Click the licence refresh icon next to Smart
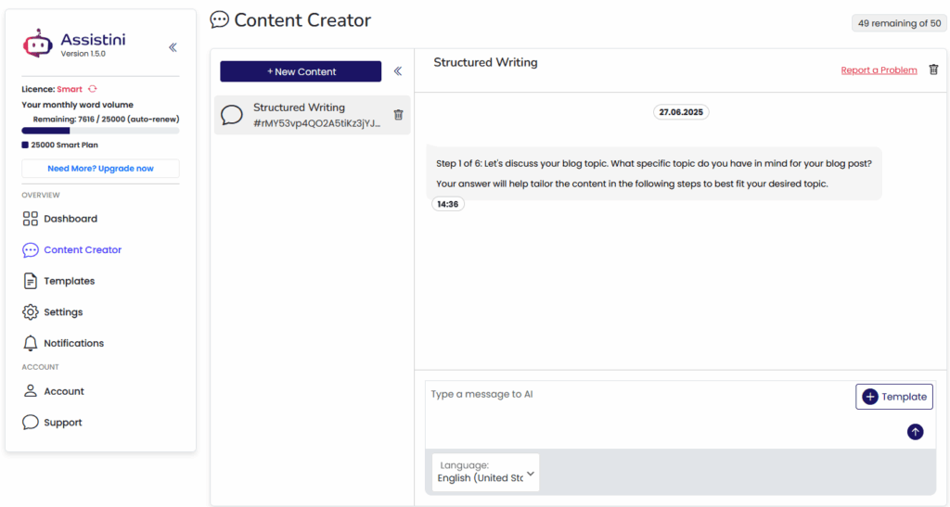Viewport: 950px width, 507px height. click(92, 89)
